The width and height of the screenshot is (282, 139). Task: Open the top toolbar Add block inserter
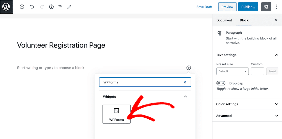click(x=22, y=7)
